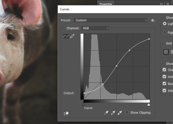
Task: Open the Preset dropdown showing Custom
Action: [111, 20]
